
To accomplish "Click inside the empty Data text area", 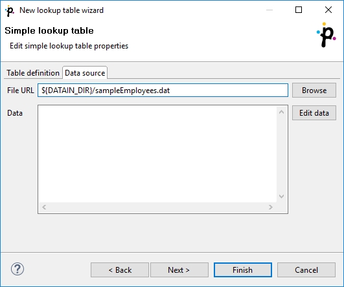I will [x=157, y=154].
